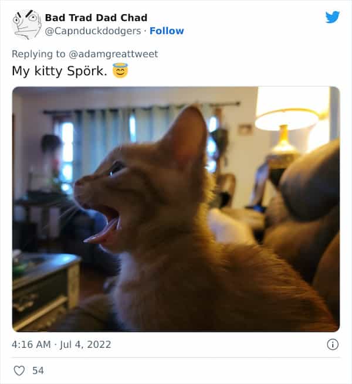This screenshot has height=384, width=352.
Task: Click the 54 likes count
Action: (38, 371)
